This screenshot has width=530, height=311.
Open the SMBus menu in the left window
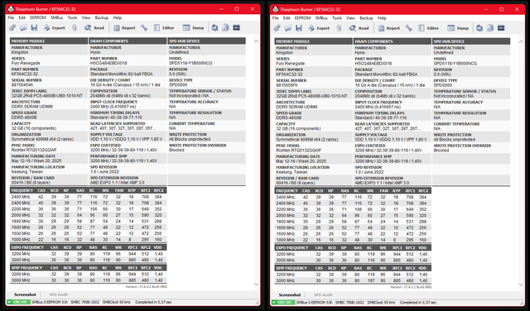click(x=56, y=17)
